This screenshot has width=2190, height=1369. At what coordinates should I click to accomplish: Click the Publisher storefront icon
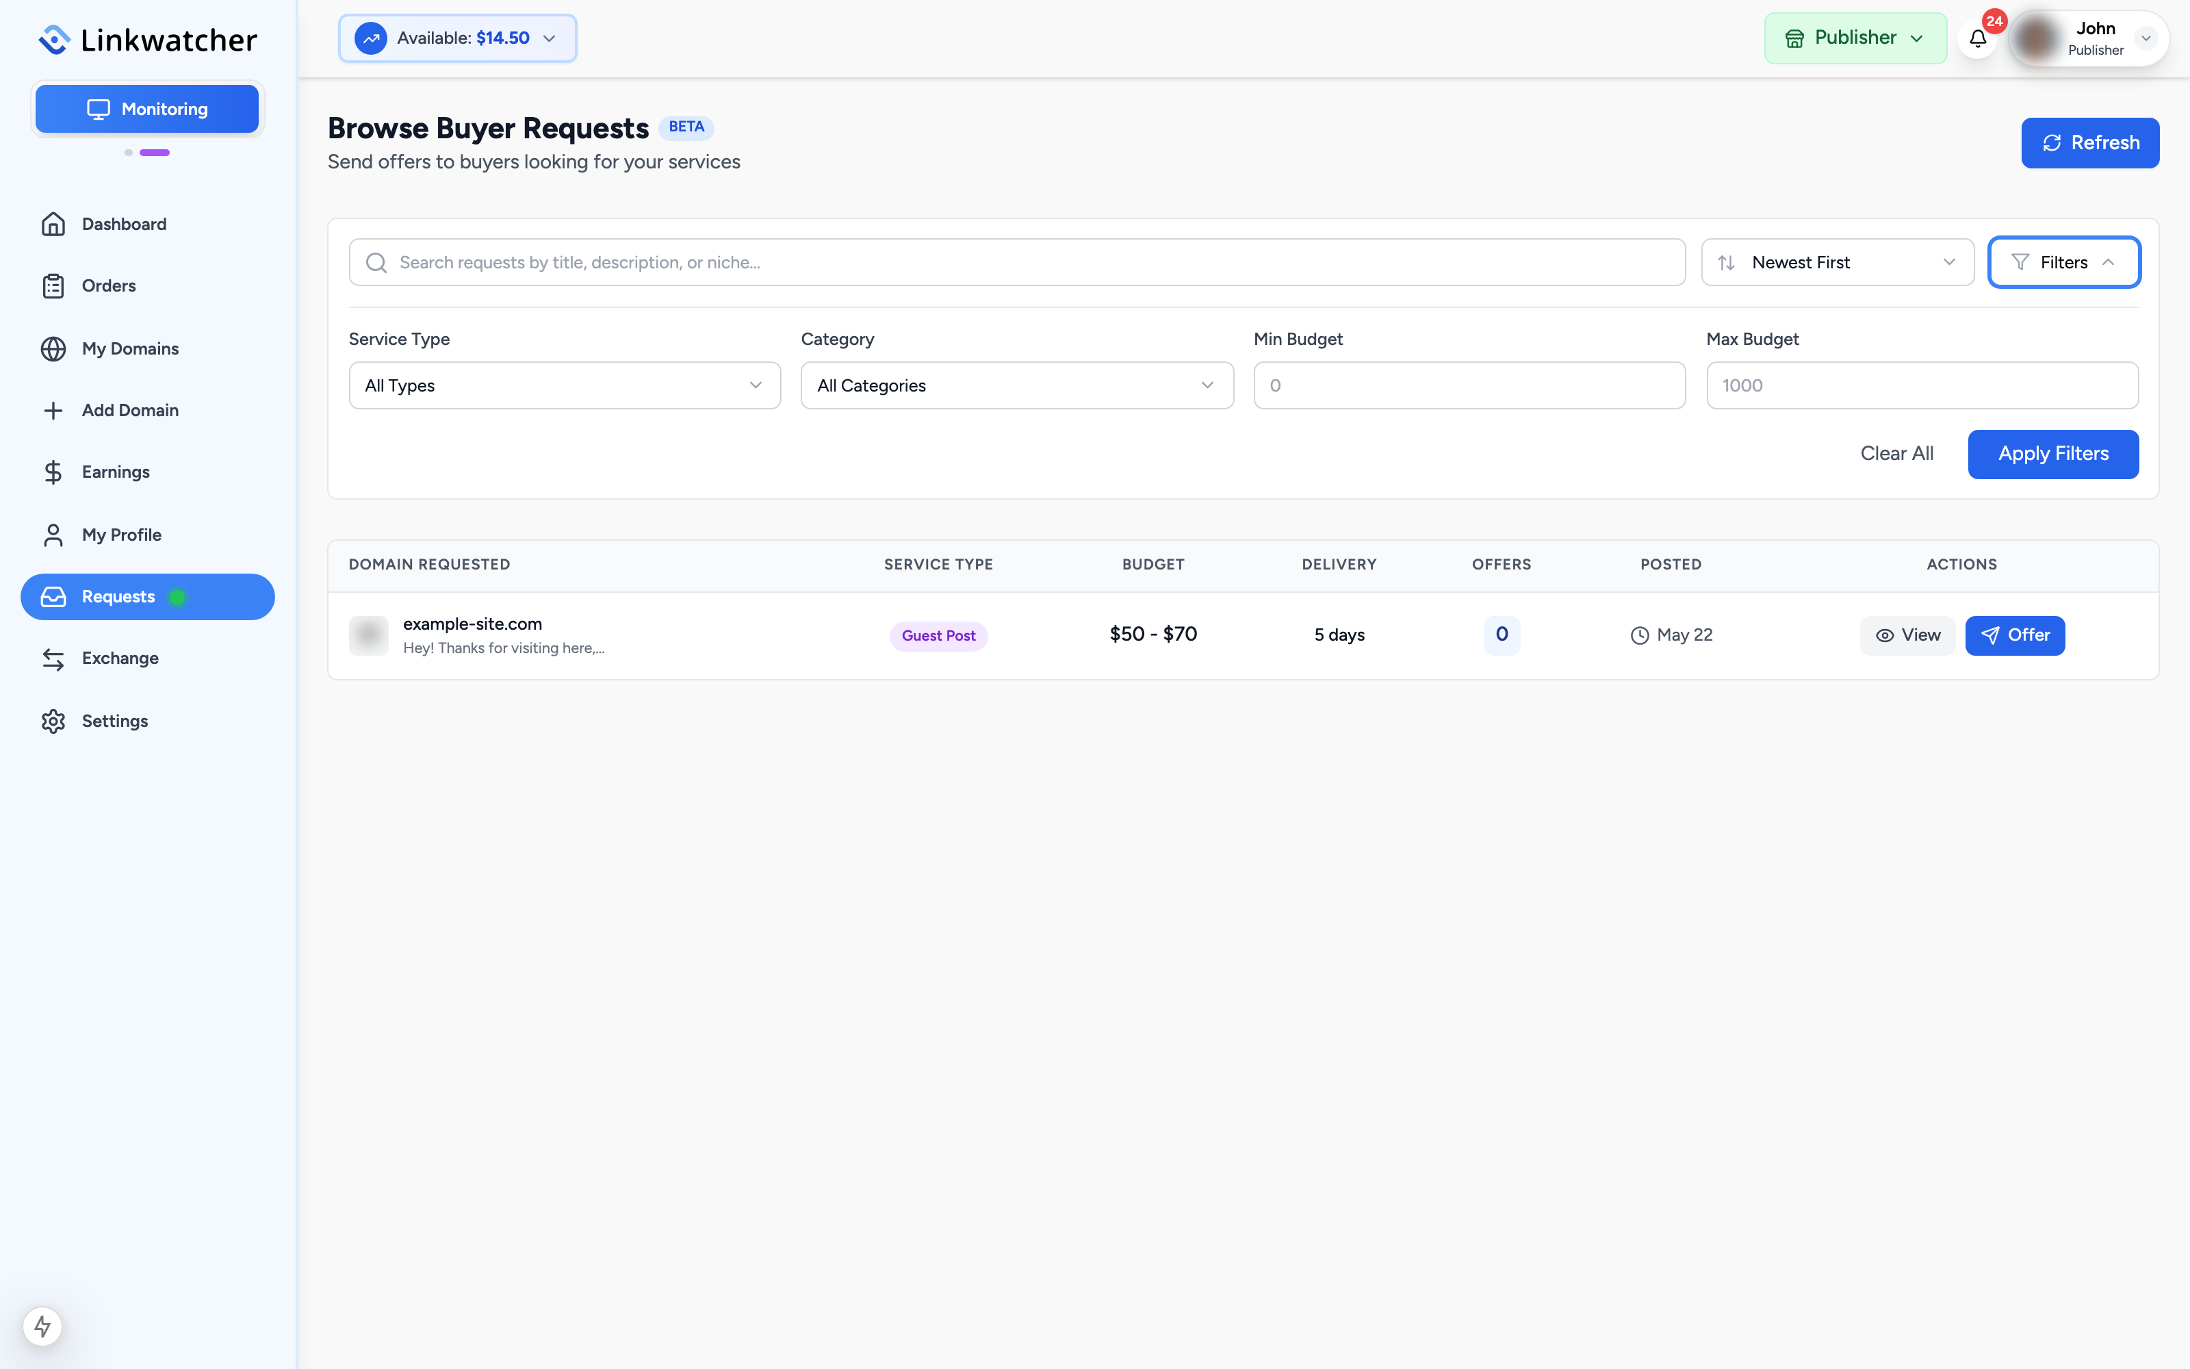[x=1794, y=38]
